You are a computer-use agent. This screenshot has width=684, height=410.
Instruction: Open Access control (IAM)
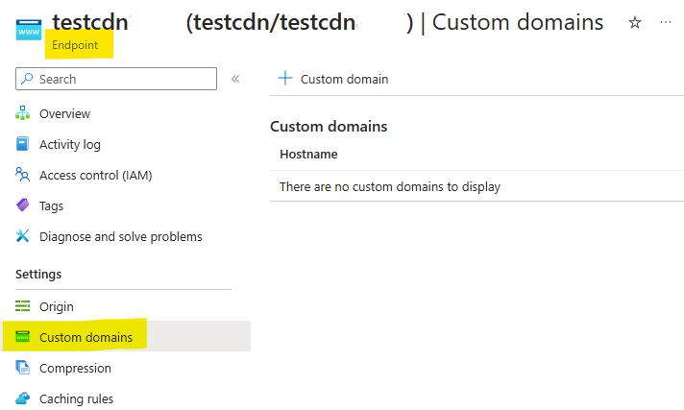pos(95,176)
